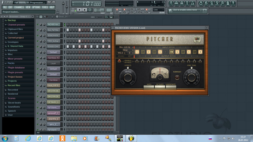Toggle the FORMANT button in Pitcher
The height and width of the screenshot is (142, 253).
click(x=177, y=77)
